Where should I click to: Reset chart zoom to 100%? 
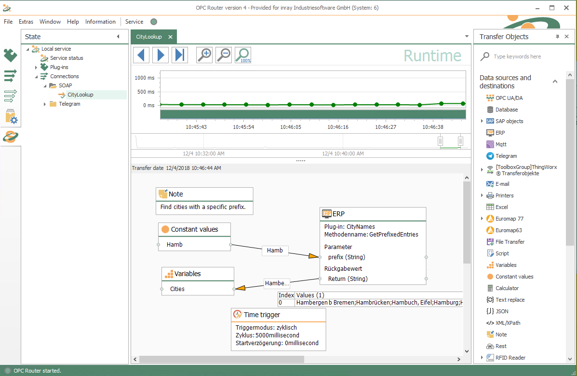click(x=243, y=55)
